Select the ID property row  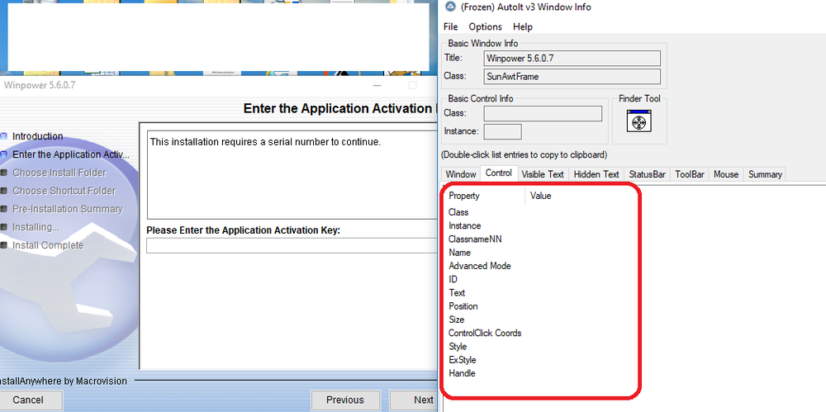(453, 279)
